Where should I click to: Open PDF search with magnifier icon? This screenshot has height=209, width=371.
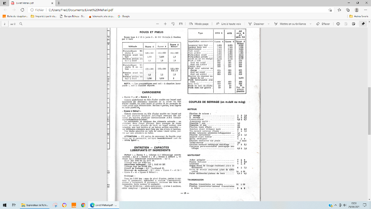point(21,24)
